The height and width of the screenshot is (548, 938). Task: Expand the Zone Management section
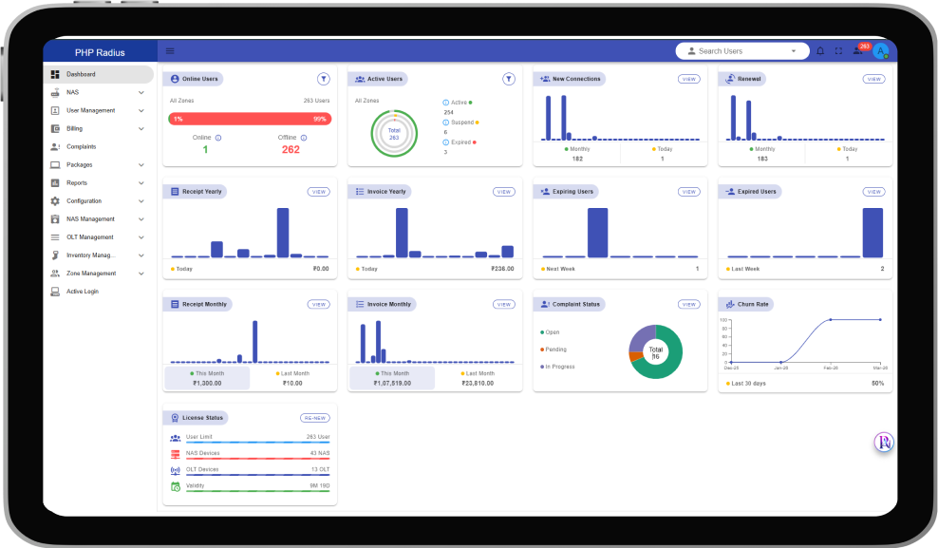click(141, 274)
